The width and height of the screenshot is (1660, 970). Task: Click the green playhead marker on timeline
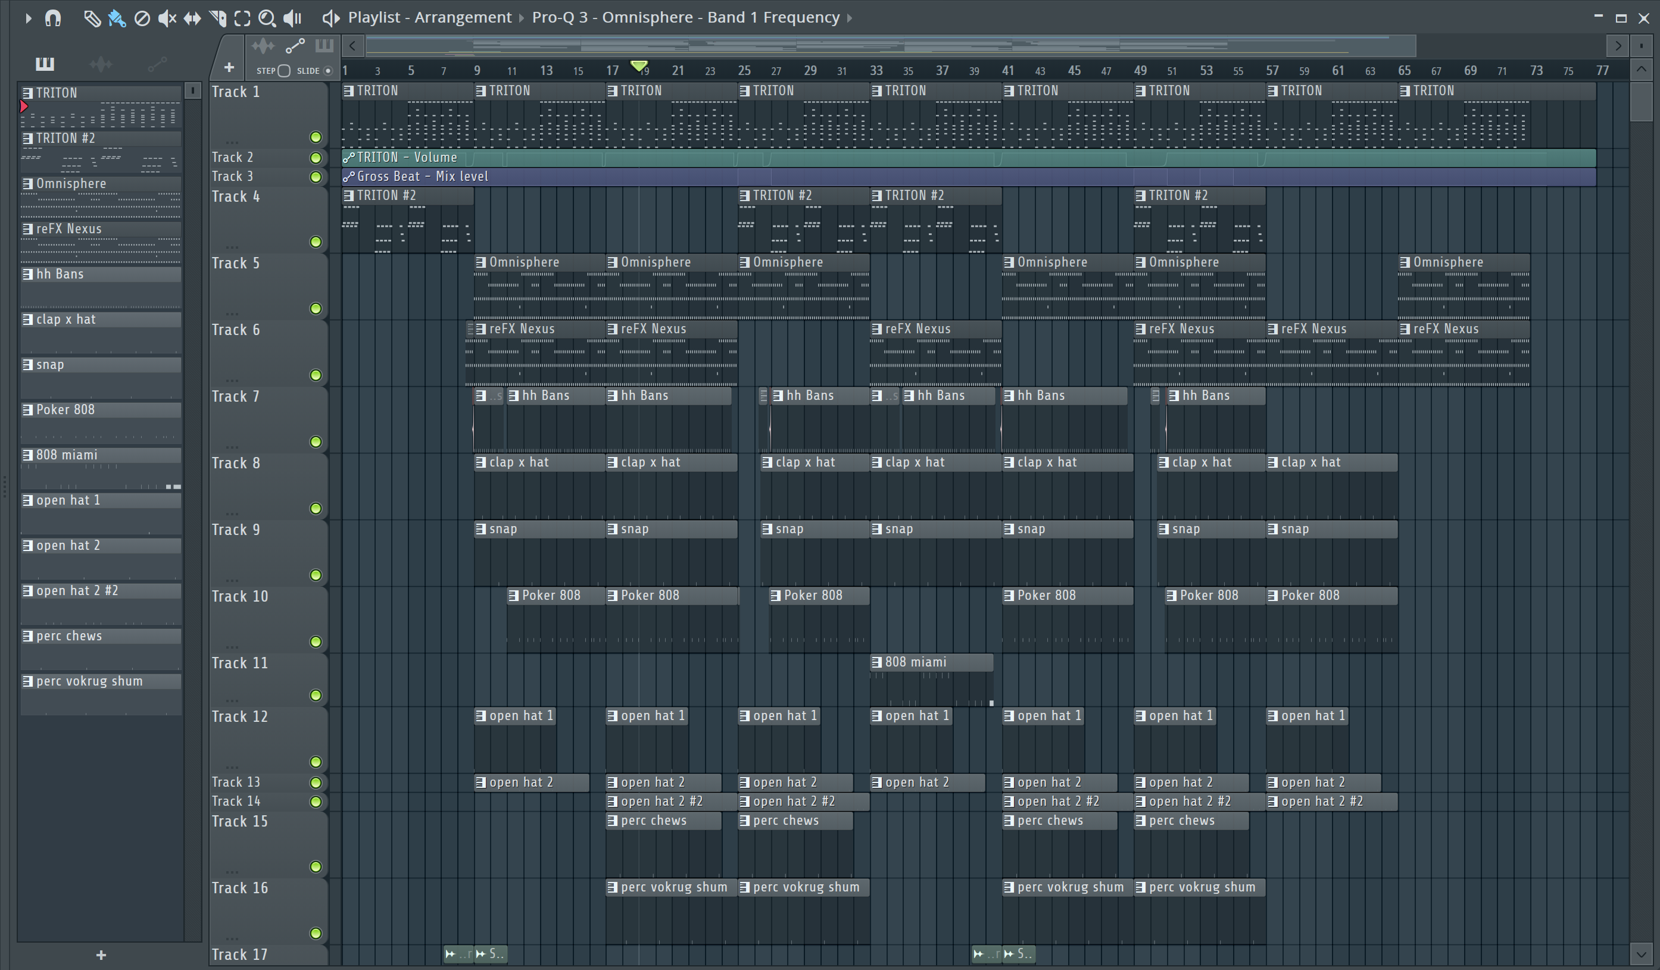638,65
